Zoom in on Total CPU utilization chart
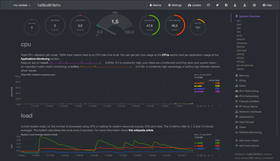The image size is (280, 161). (208, 106)
